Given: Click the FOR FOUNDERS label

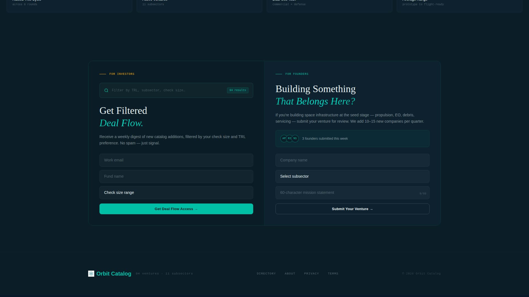Looking at the screenshot, I should coord(297,74).
